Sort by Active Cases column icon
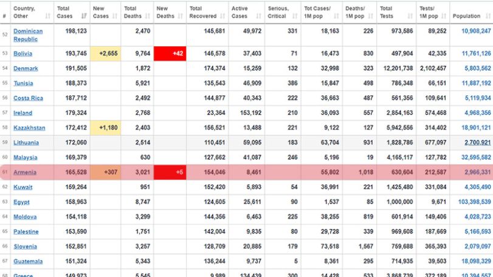Screen dimensions: 493x277 (259, 16)
